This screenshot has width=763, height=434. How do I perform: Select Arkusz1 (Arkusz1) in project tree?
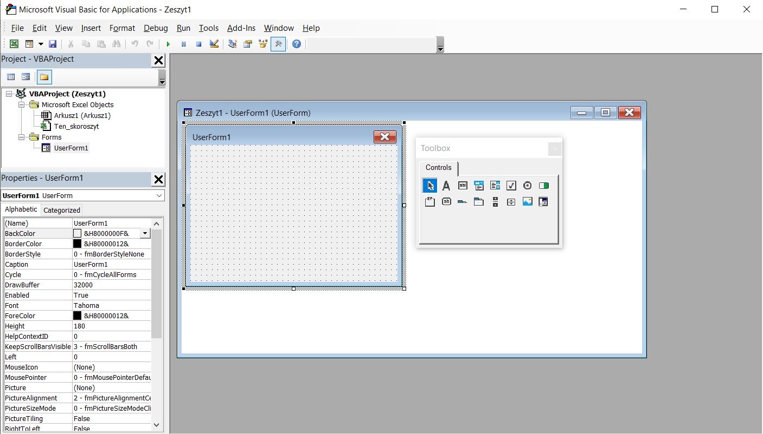pyautogui.click(x=82, y=115)
